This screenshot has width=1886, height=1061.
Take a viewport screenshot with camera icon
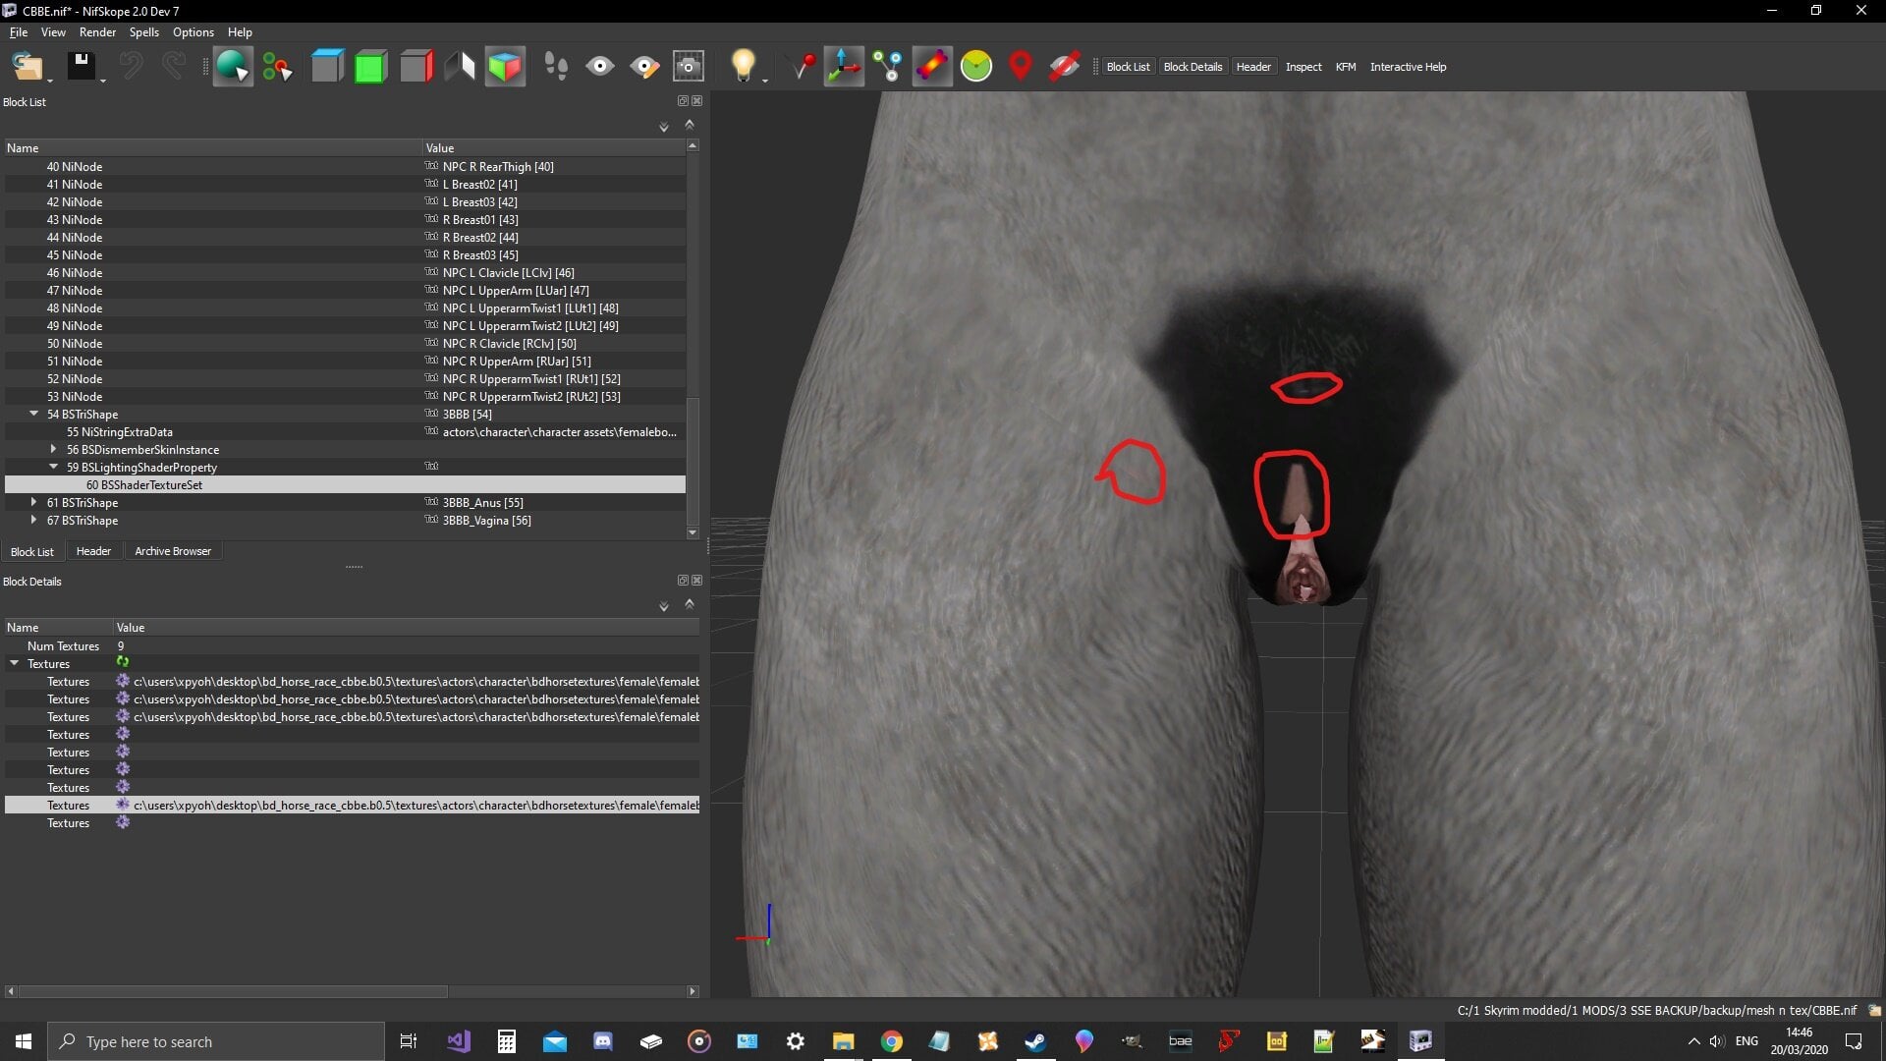(x=689, y=67)
